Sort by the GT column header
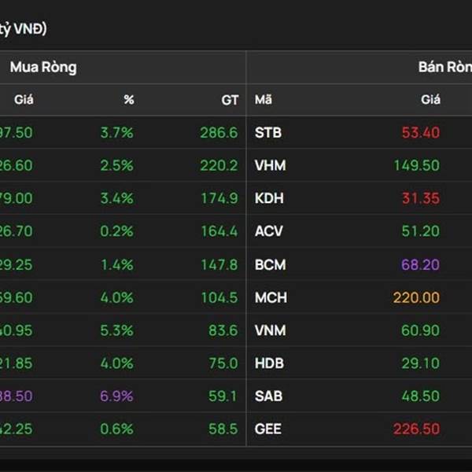 point(229,100)
